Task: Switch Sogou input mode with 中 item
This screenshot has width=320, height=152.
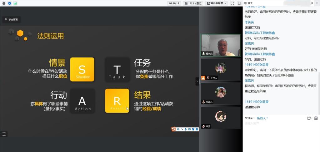Action: (x=178, y=129)
